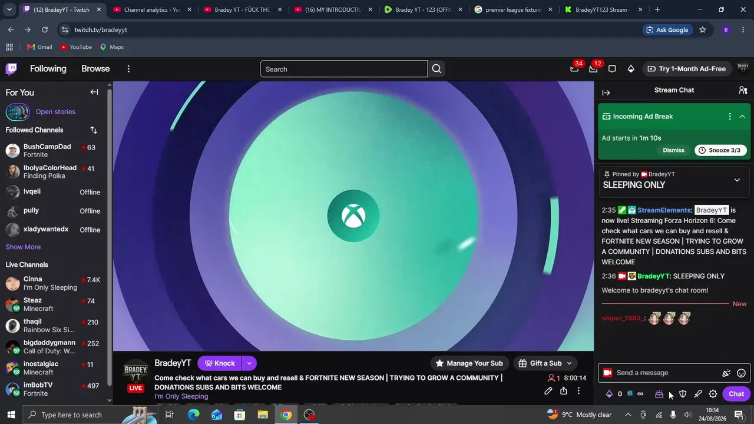Click StreamElements username in chat
The height and width of the screenshot is (424, 754).
click(664, 210)
